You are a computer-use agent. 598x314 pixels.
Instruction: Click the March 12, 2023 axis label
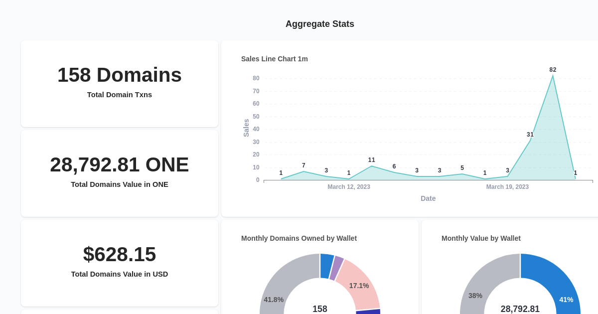[x=349, y=187]
